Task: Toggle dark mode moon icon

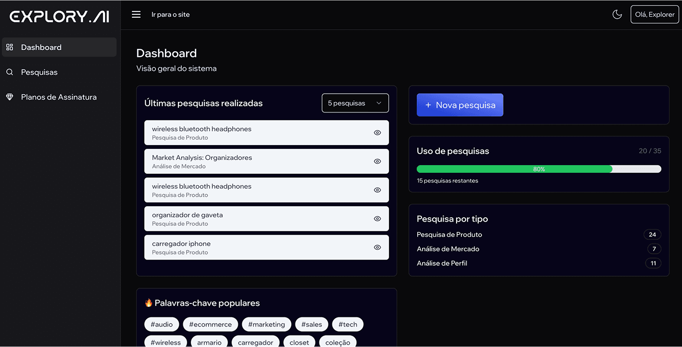Action: coord(617,14)
